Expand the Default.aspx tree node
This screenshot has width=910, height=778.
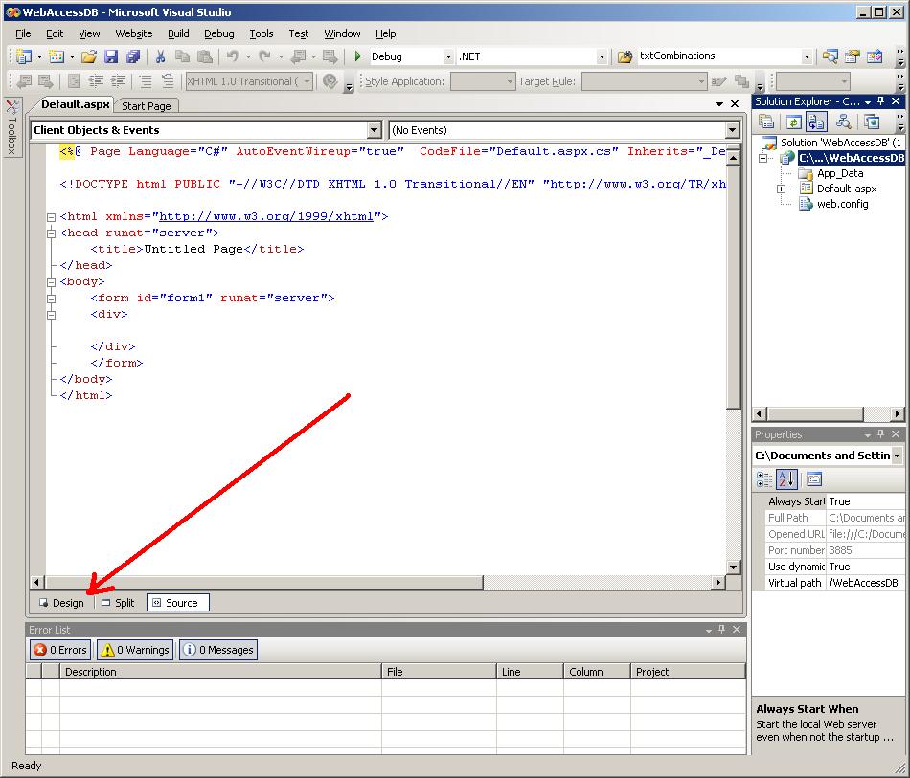click(781, 189)
